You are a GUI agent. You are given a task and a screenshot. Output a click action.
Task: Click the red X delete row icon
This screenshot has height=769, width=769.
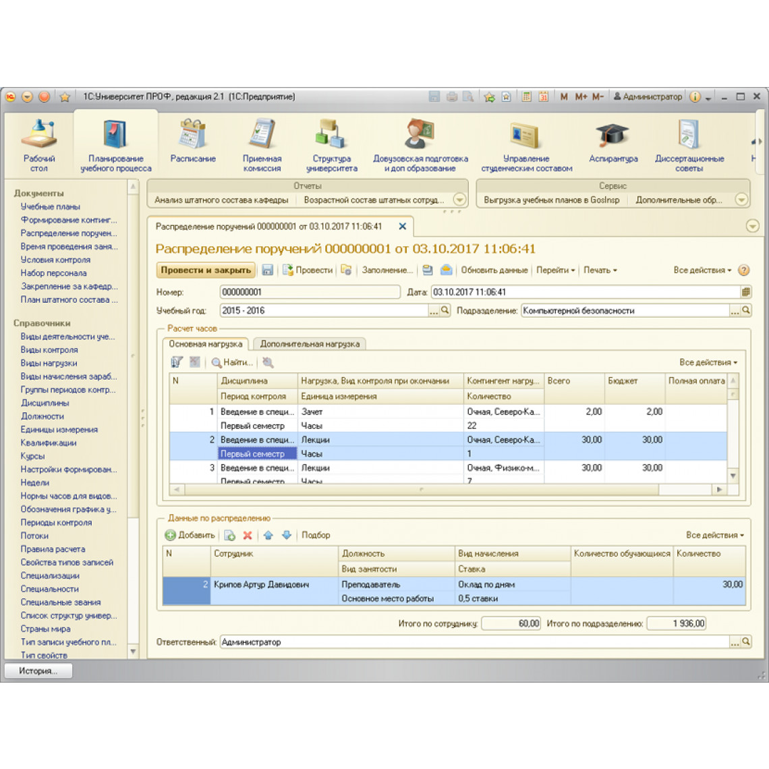click(248, 535)
